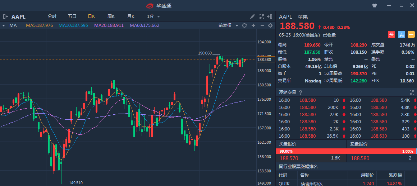Click the help icon beside 逐笔交易

[301, 92]
